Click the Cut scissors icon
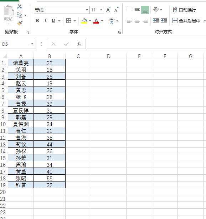The image size is (206, 219). pyautogui.click(x=20, y=6)
